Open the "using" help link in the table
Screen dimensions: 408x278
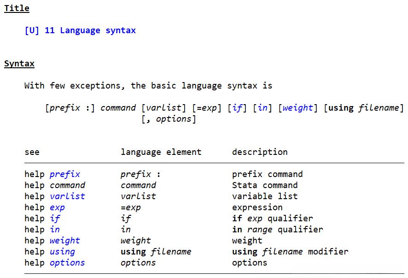pos(62,252)
